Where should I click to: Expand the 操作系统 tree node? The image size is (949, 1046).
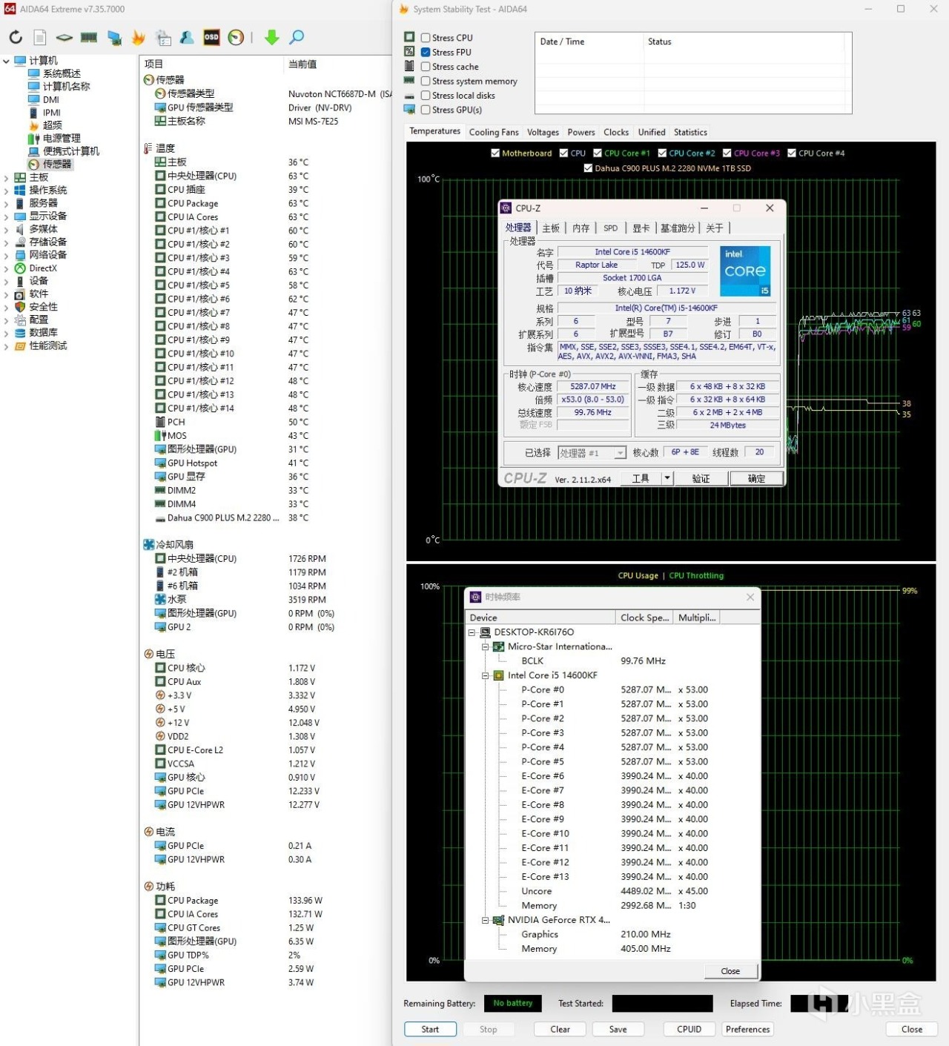(x=6, y=191)
